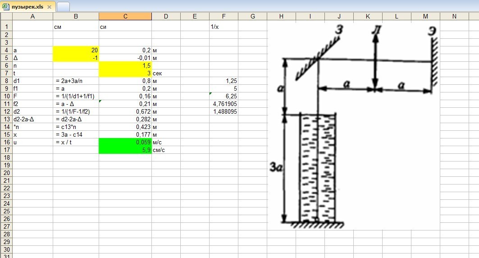
Task: Open a new blank tab
Action: pos(63,7)
